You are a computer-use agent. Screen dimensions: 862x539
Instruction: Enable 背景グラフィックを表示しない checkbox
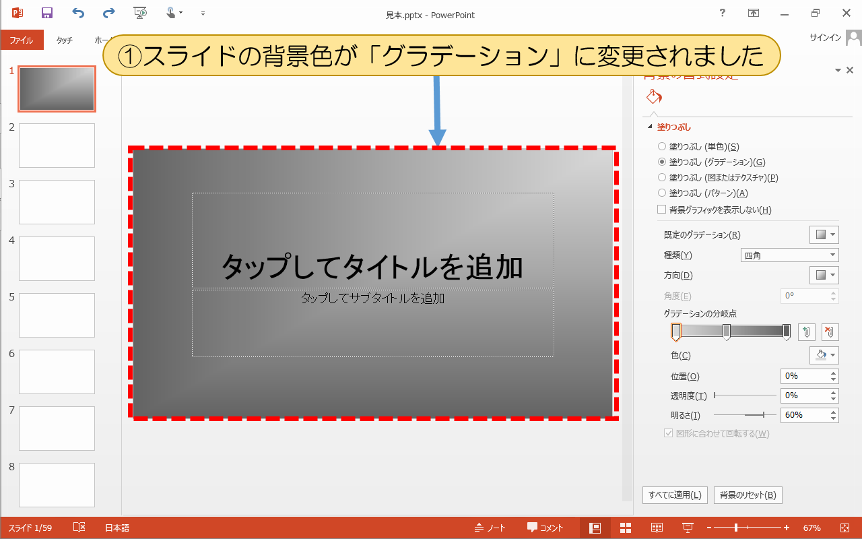(x=662, y=210)
